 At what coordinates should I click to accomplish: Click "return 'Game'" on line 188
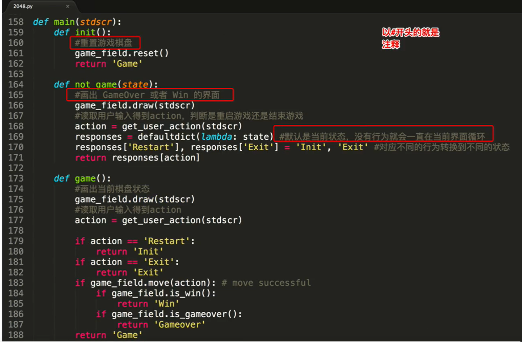point(109,335)
